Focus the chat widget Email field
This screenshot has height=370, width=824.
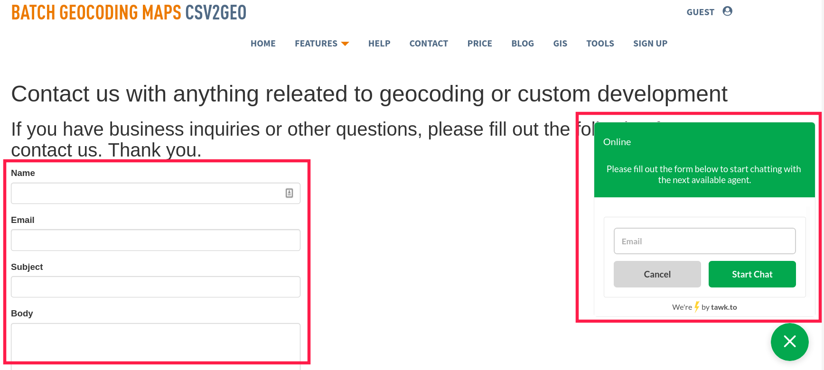tap(704, 241)
